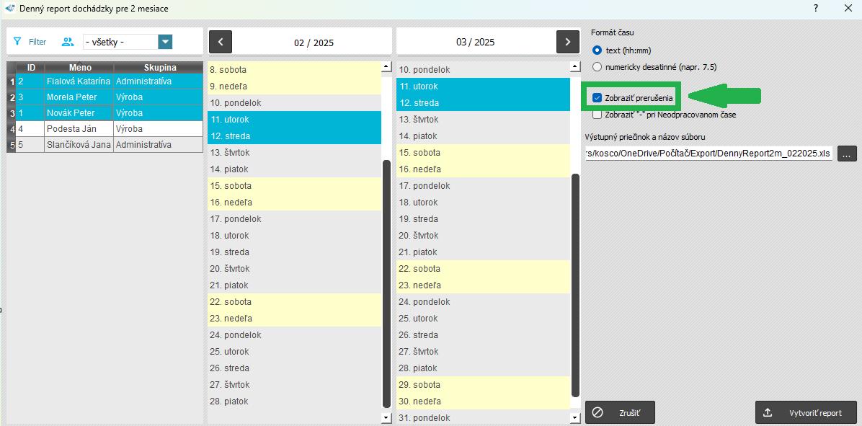Uncheck Zobraziť prerušenia checkbox
Viewport: 862px width, 426px height.
597,97
